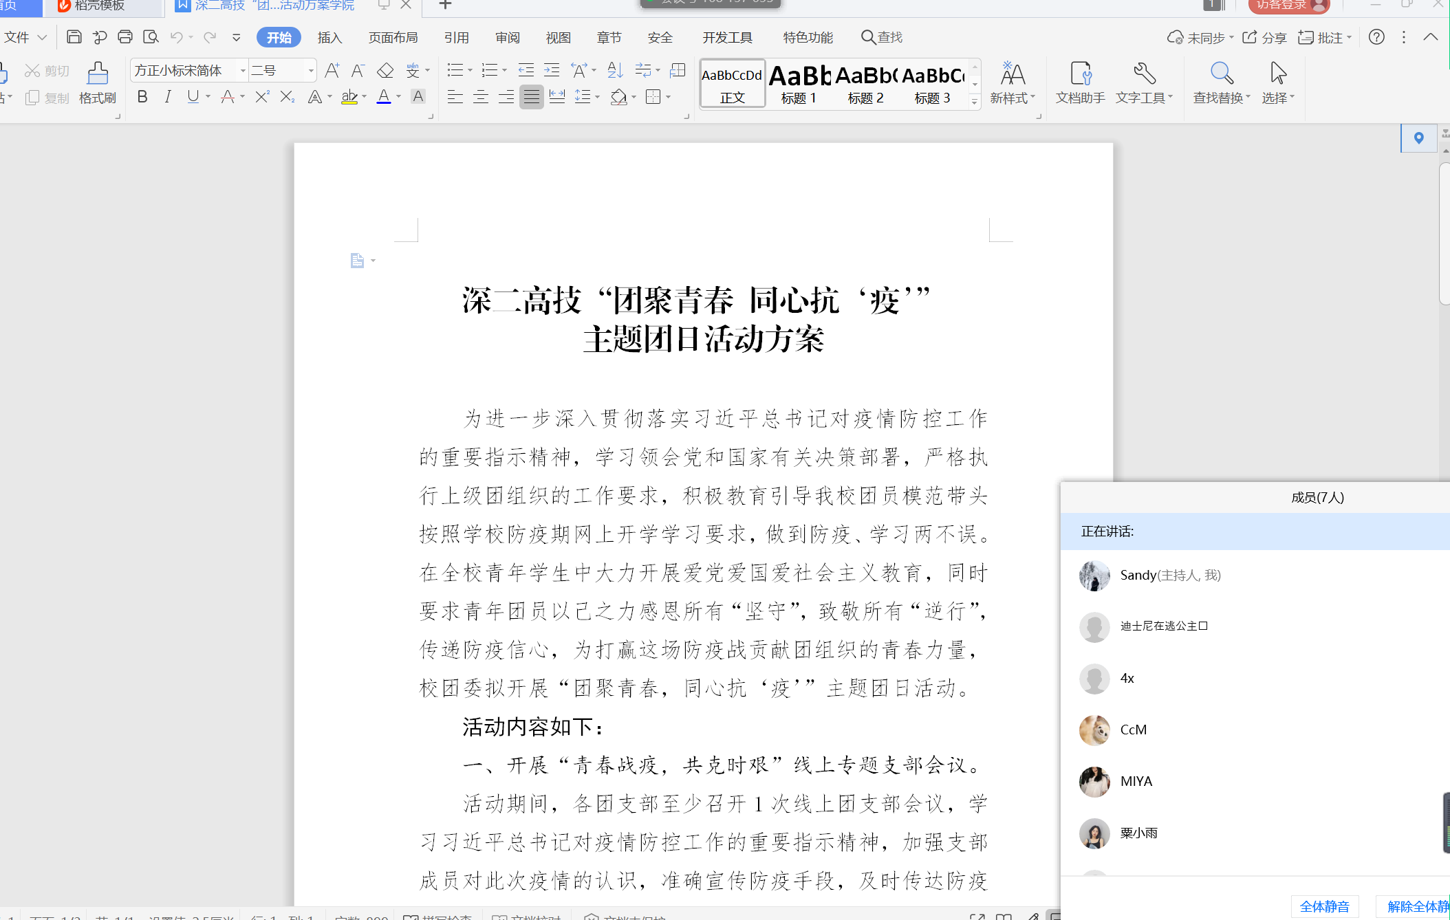Click the Visitor Login (访客登录) button
Viewport: 1450px width, 920px height.
coord(1288,6)
